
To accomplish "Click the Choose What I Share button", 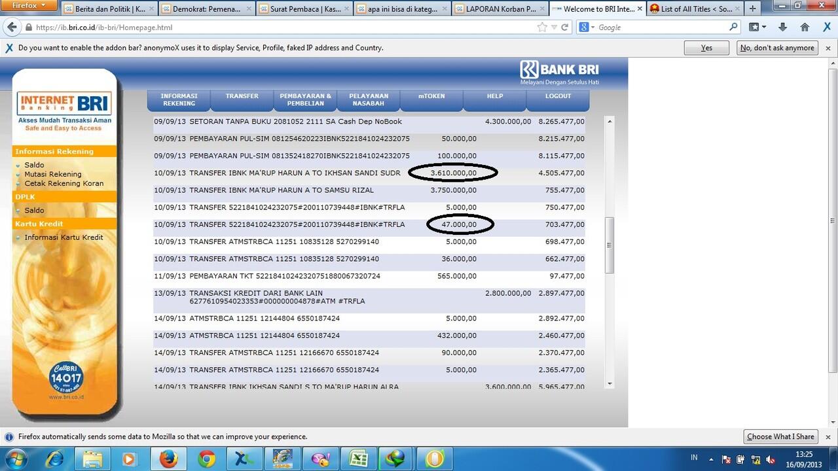I will pyautogui.click(x=780, y=436).
